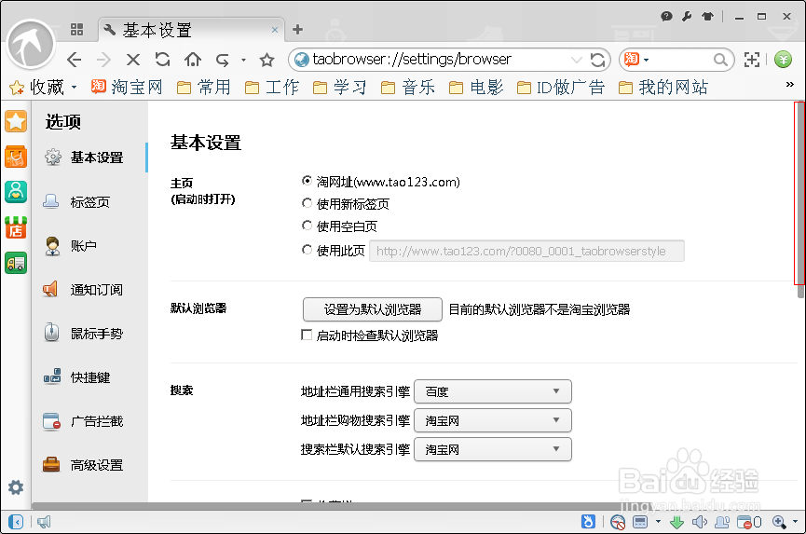The height and width of the screenshot is (534, 806).
Task: Expand the search engine selector next to 淘 icon
Action: click(646, 61)
